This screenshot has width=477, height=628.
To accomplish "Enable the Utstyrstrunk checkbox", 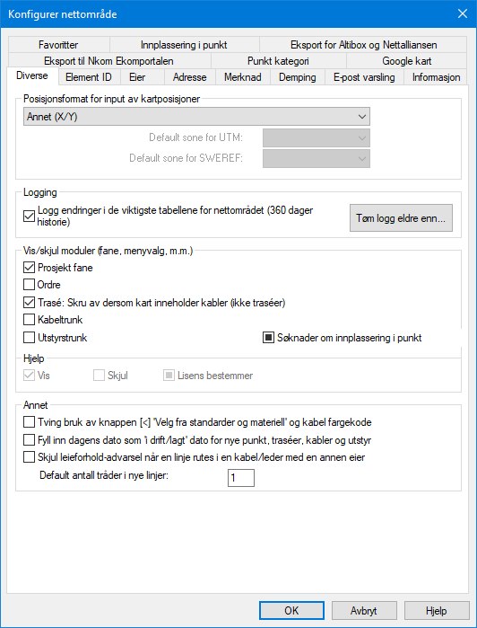I will [29, 338].
